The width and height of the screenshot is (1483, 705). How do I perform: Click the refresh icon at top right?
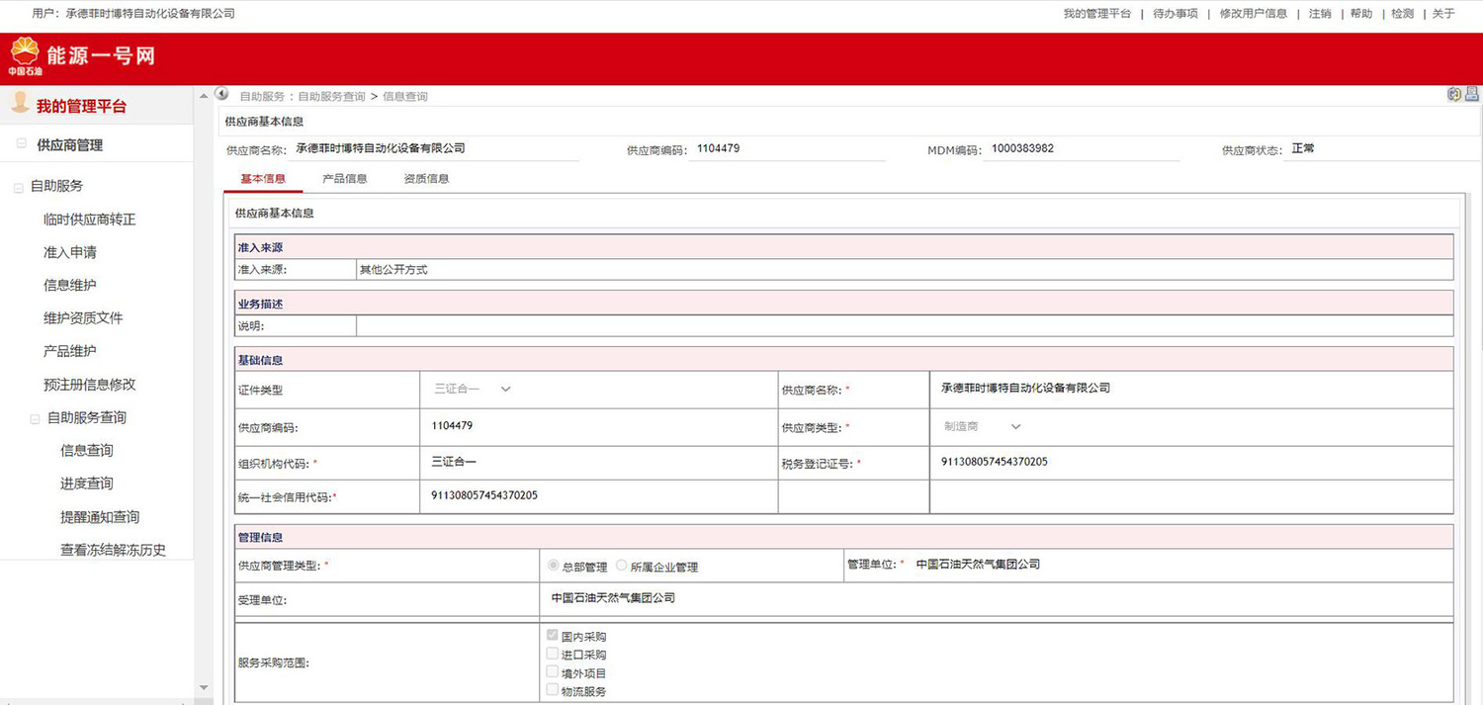(1453, 94)
